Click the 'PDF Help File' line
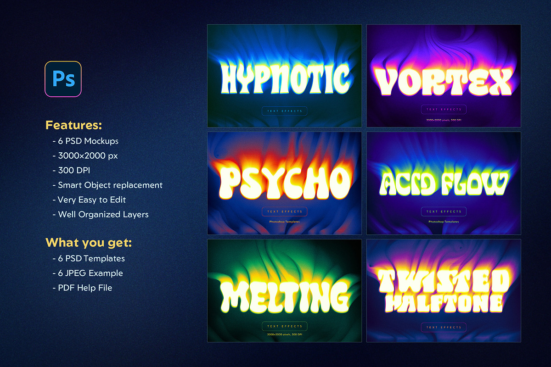Screen dimensions: 551x367 pyautogui.click(x=82, y=288)
